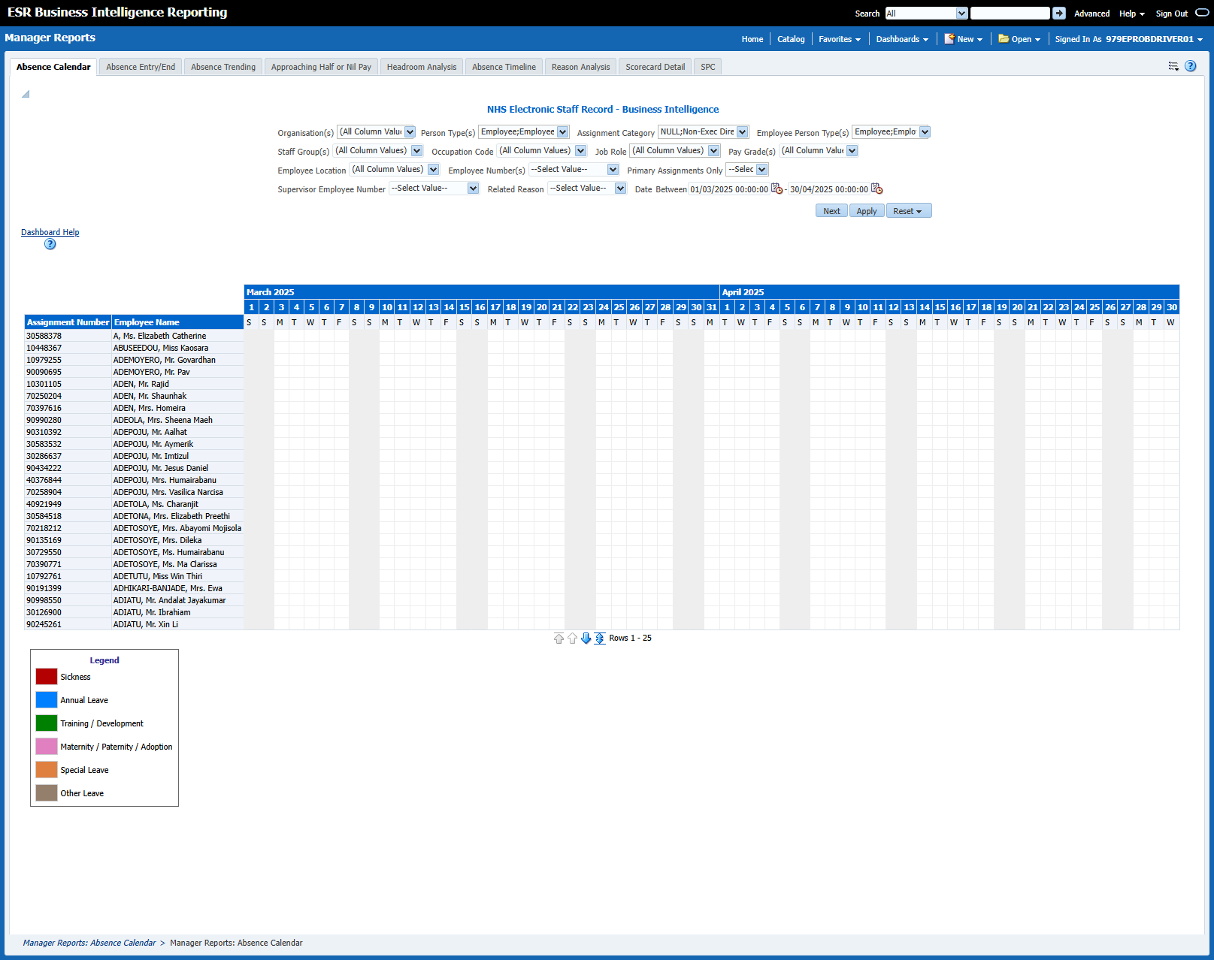Click the blue help icon beside page options
Screen dimensions: 1214x960
pyautogui.click(x=1190, y=66)
